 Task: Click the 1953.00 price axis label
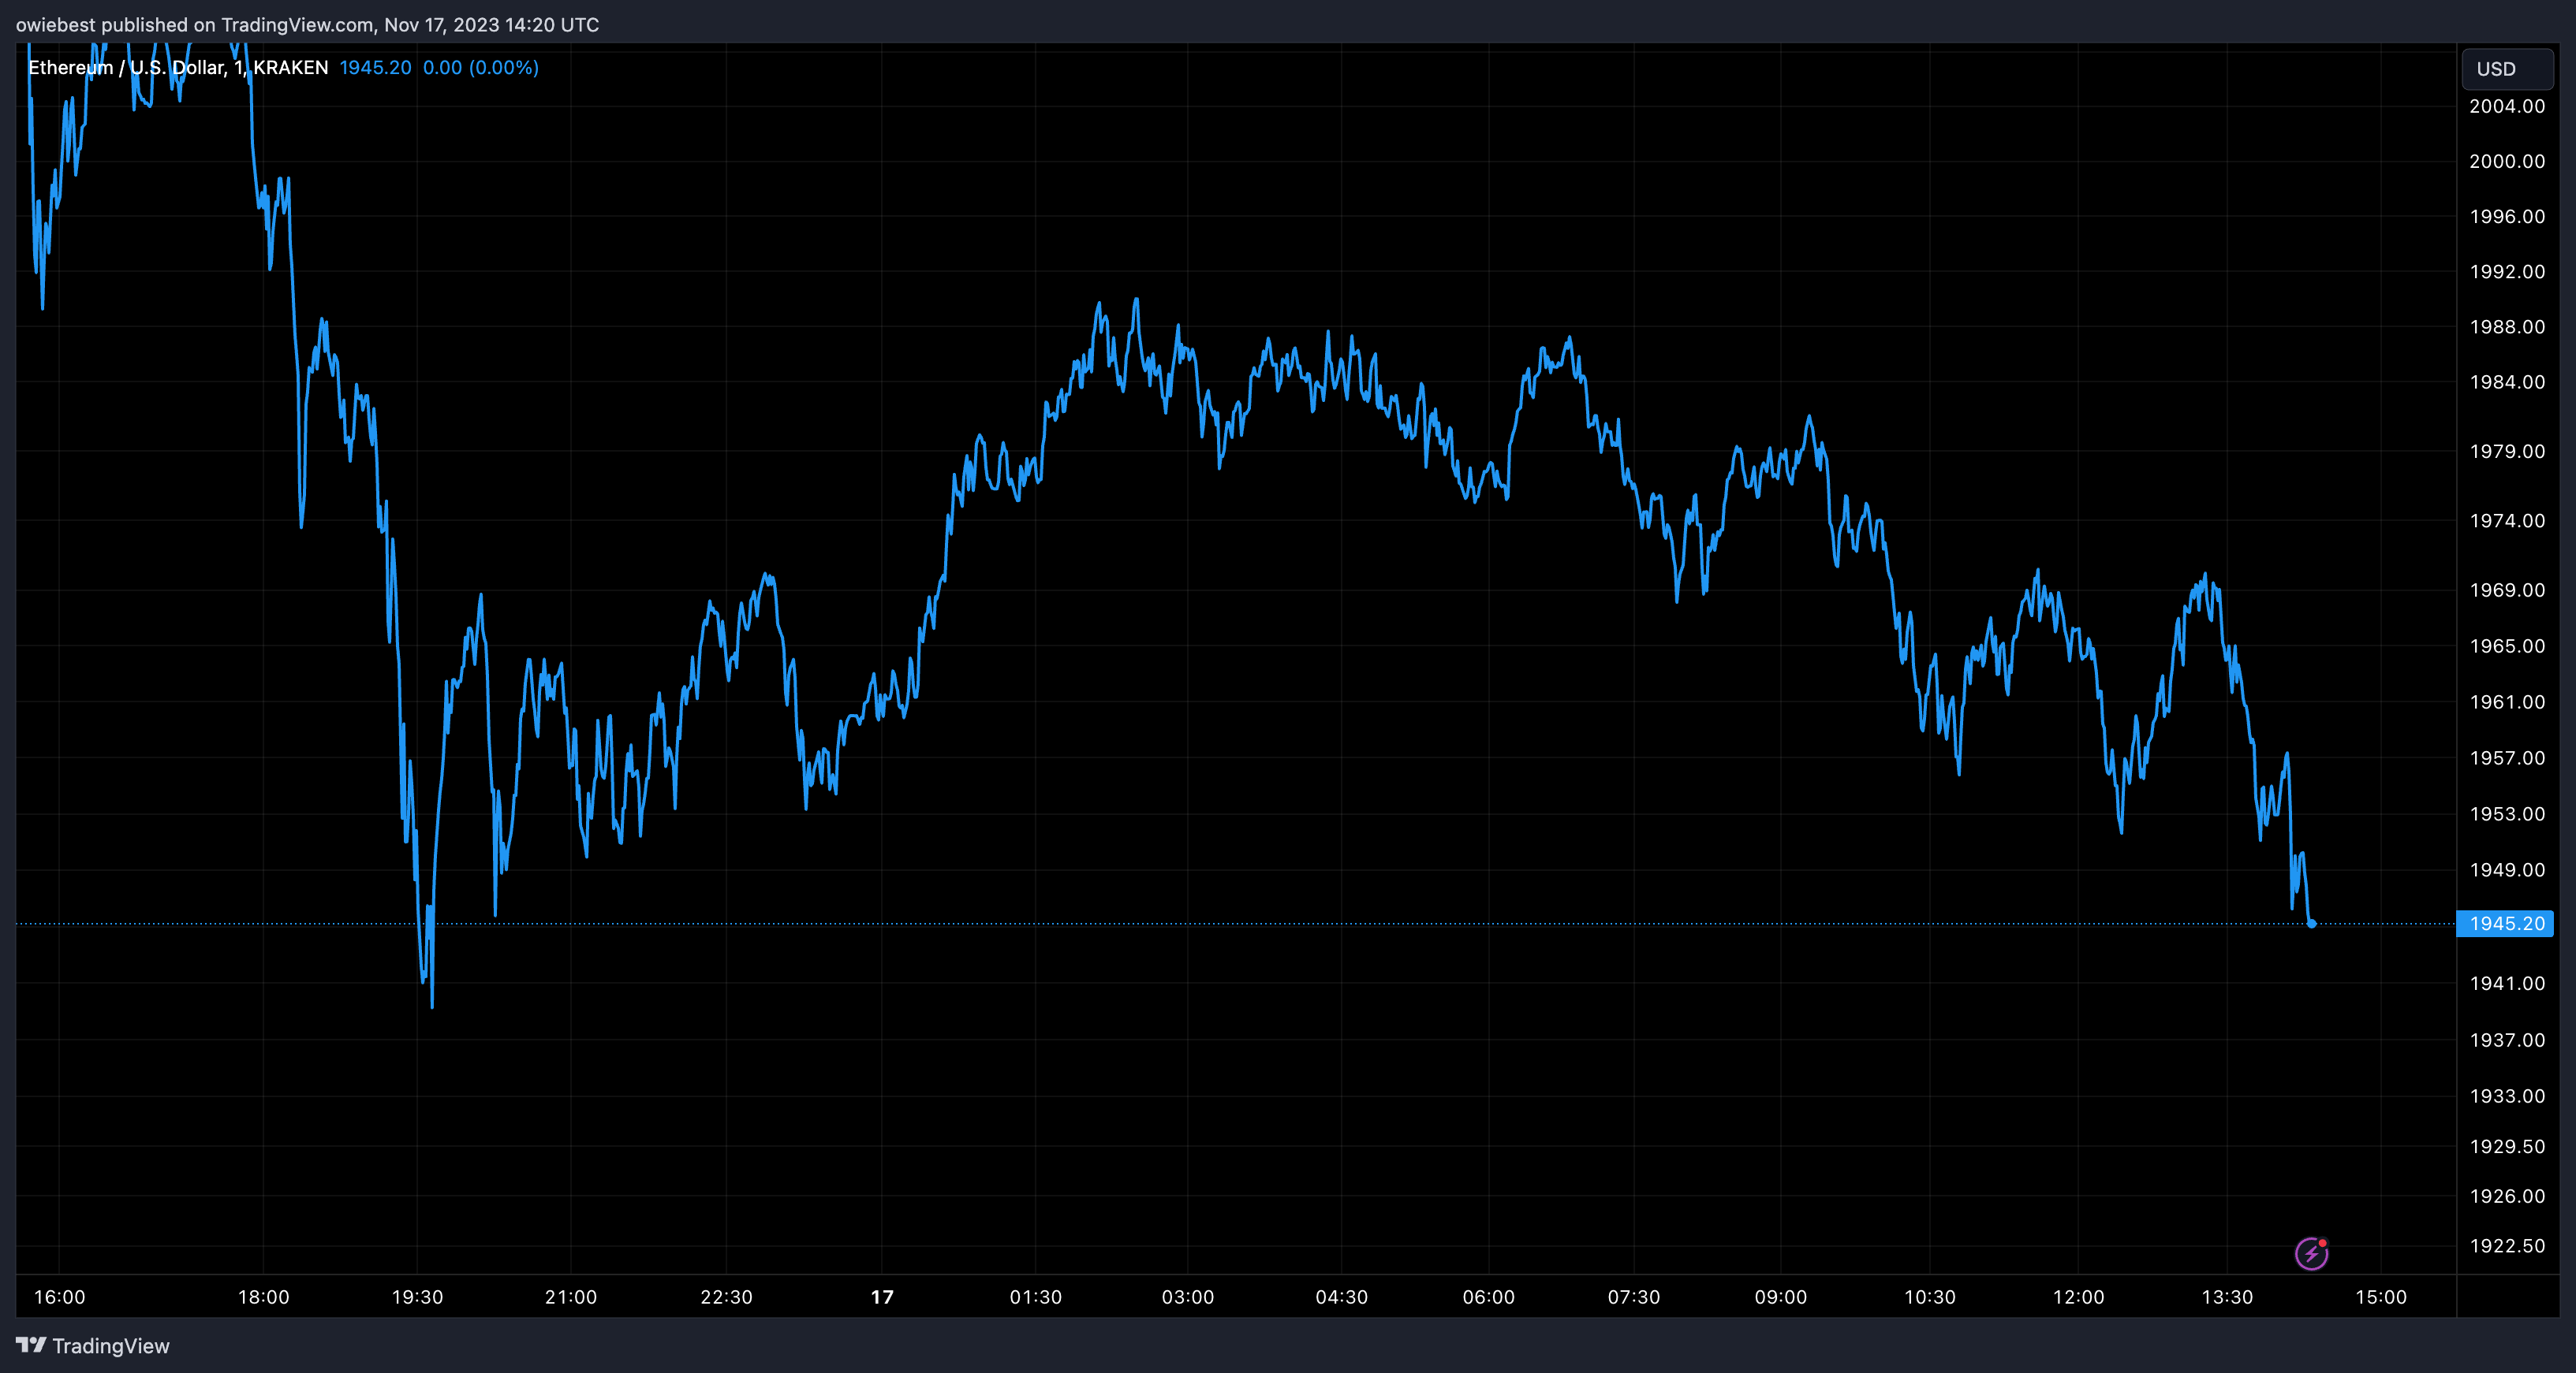point(2507,813)
